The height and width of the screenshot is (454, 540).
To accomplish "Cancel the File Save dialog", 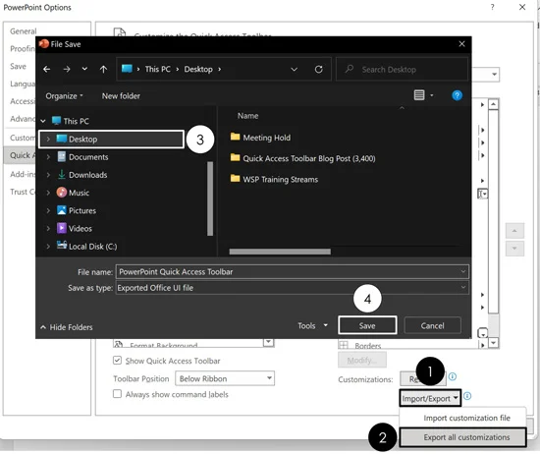I will [x=432, y=325].
